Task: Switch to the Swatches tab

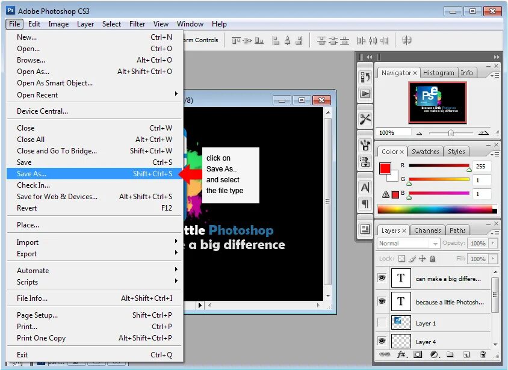Action: [426, 152]
